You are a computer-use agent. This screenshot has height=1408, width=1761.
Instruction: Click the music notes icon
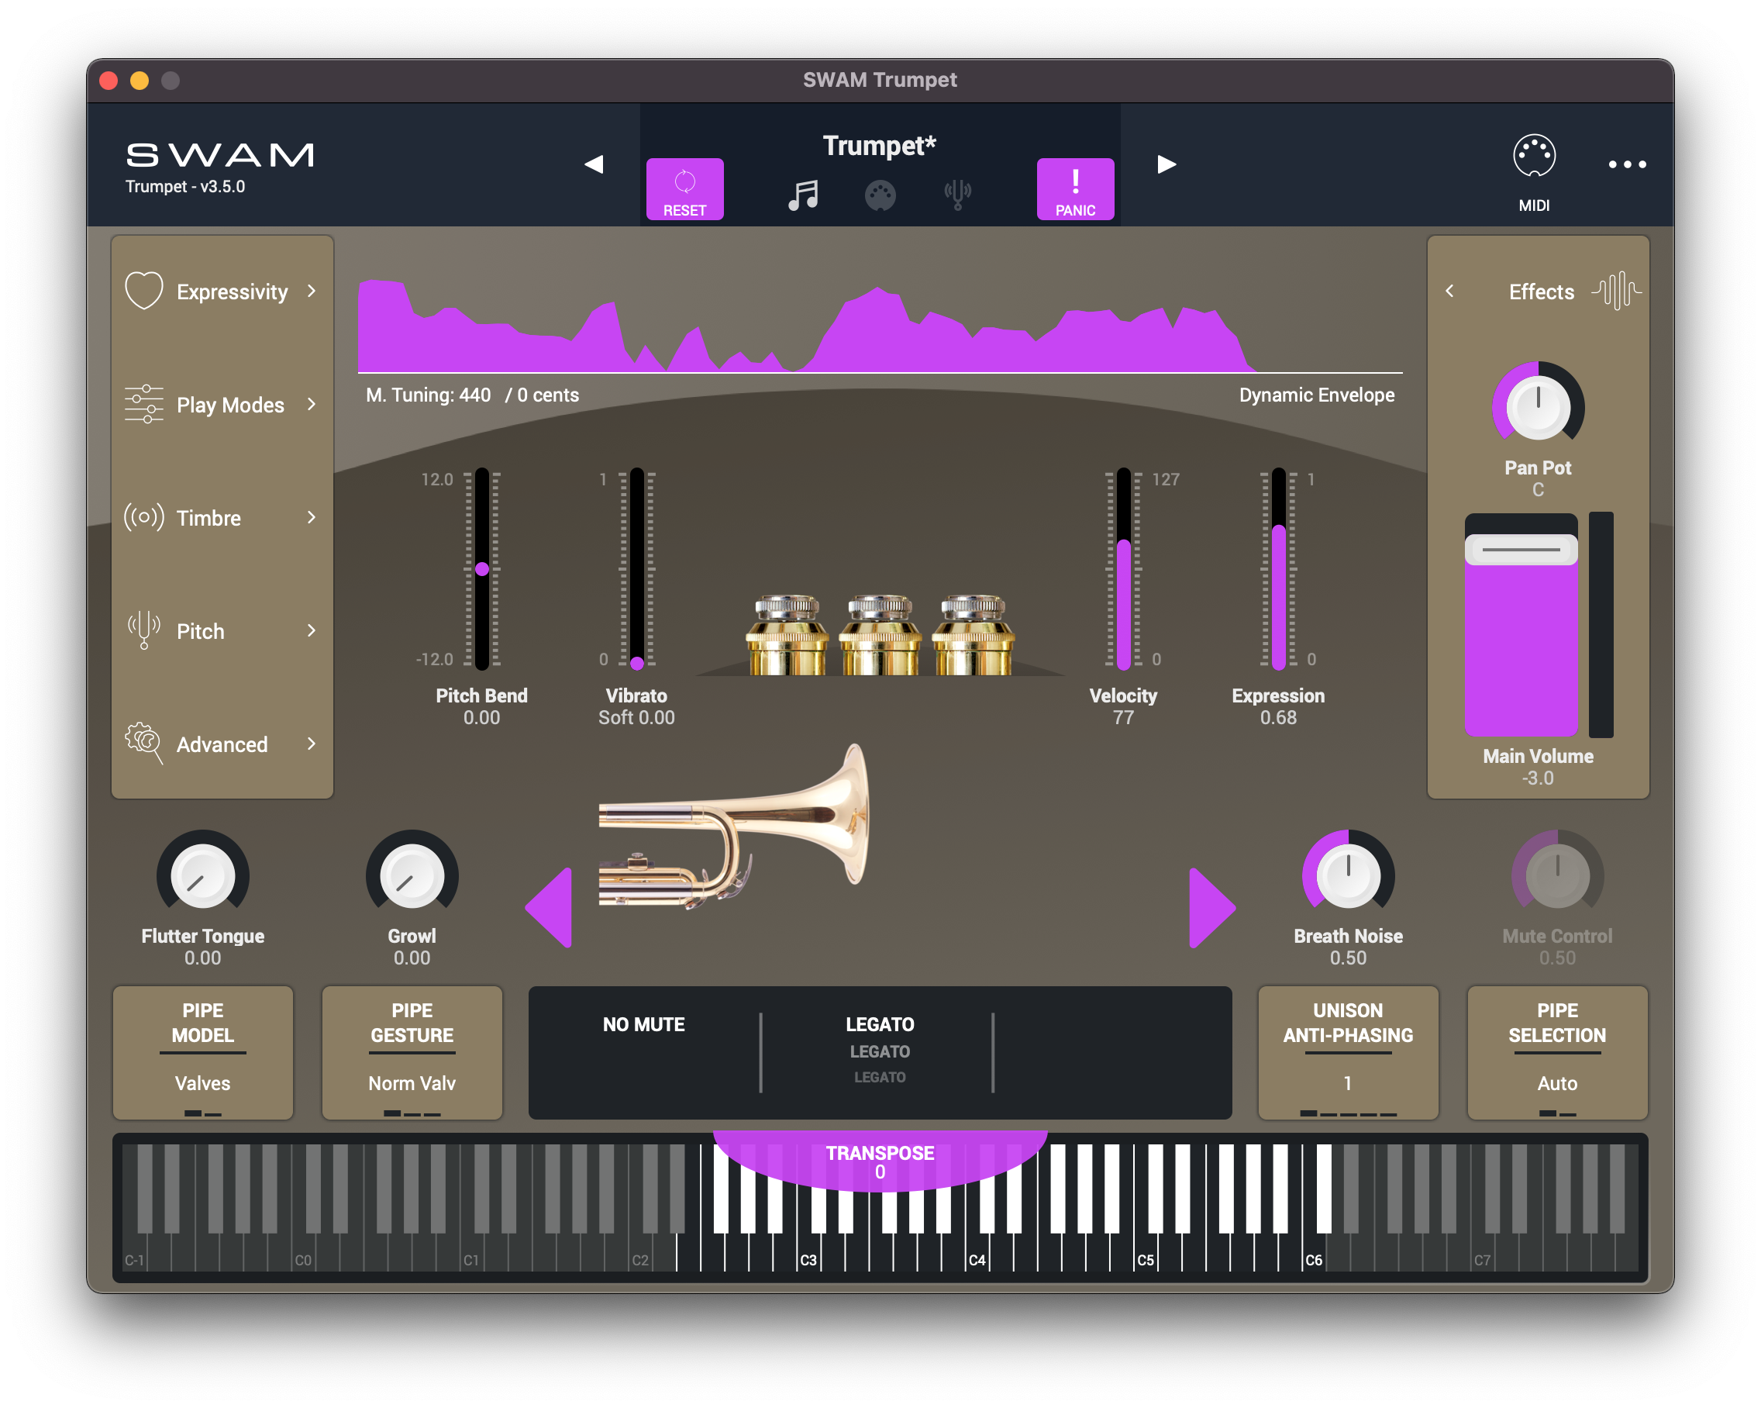803,195
